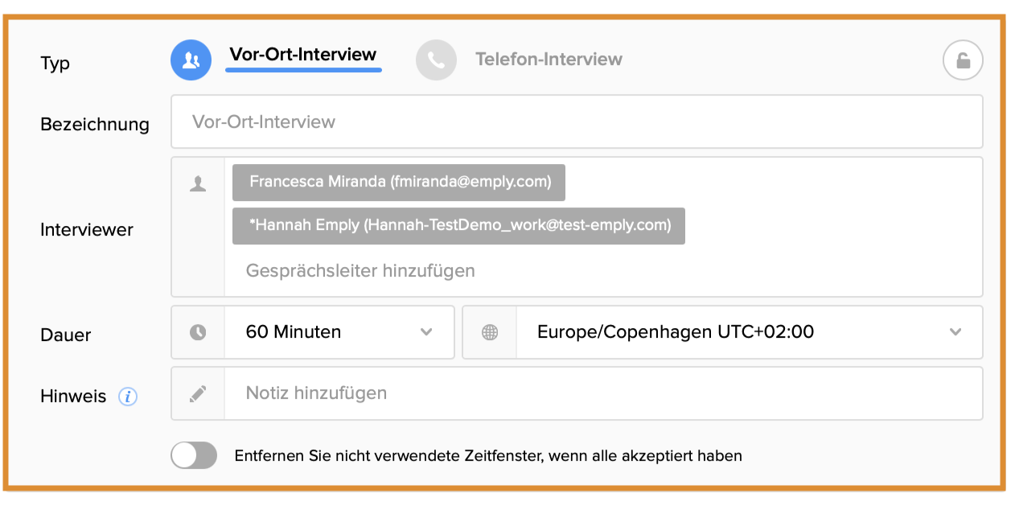Open the 60 Minuten duration dropdown

[338, 332]
